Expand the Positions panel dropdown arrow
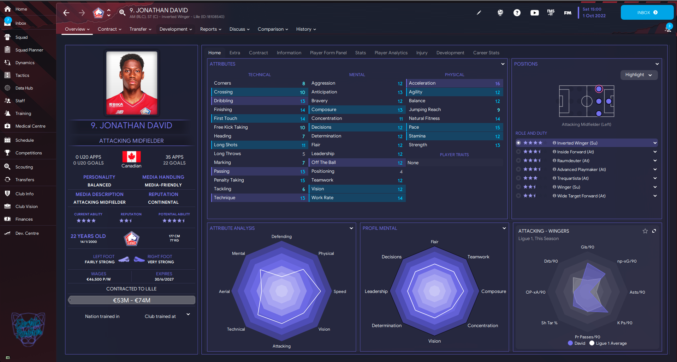The height and width of the screenshot is (362, 677). [657, 64]
